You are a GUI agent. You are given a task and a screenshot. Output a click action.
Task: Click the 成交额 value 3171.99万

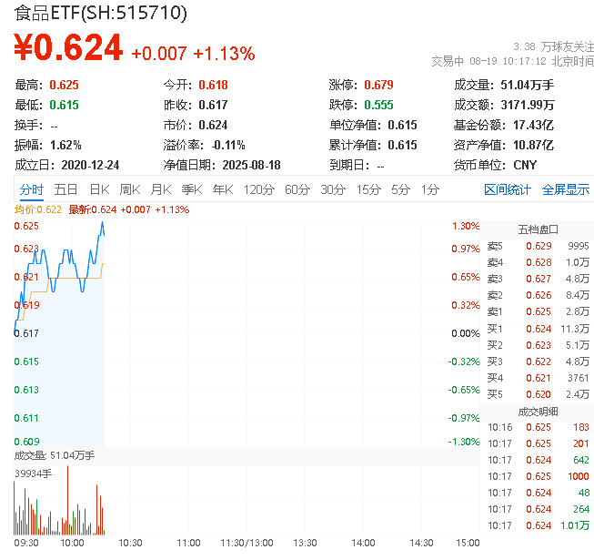point(528,105)
